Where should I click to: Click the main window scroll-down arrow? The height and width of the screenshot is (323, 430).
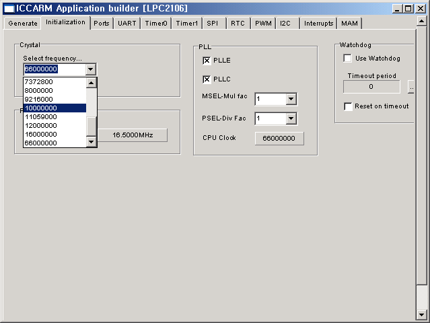click(x=421, y=314)
